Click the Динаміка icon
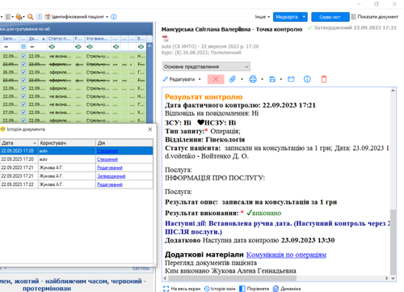This screenshot has width=404, height=292. [x=276, y=289]
